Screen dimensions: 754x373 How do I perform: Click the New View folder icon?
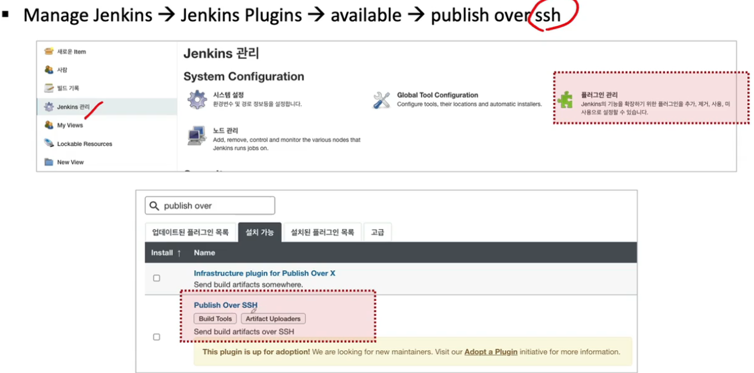(49, 162)
